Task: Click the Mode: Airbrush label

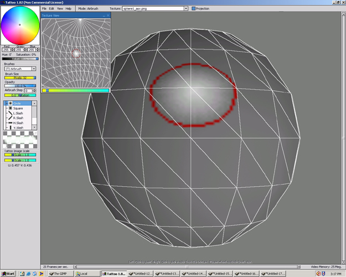Action: (x=88, y=9)
